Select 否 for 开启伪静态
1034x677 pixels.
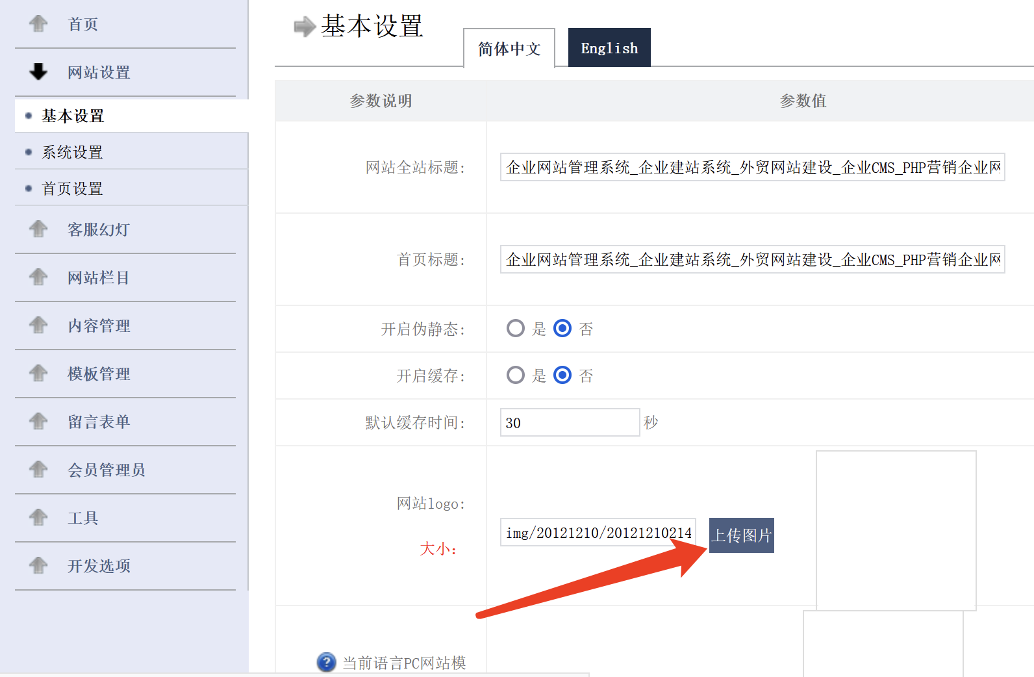pyautogui.click(x=562, y=329)
